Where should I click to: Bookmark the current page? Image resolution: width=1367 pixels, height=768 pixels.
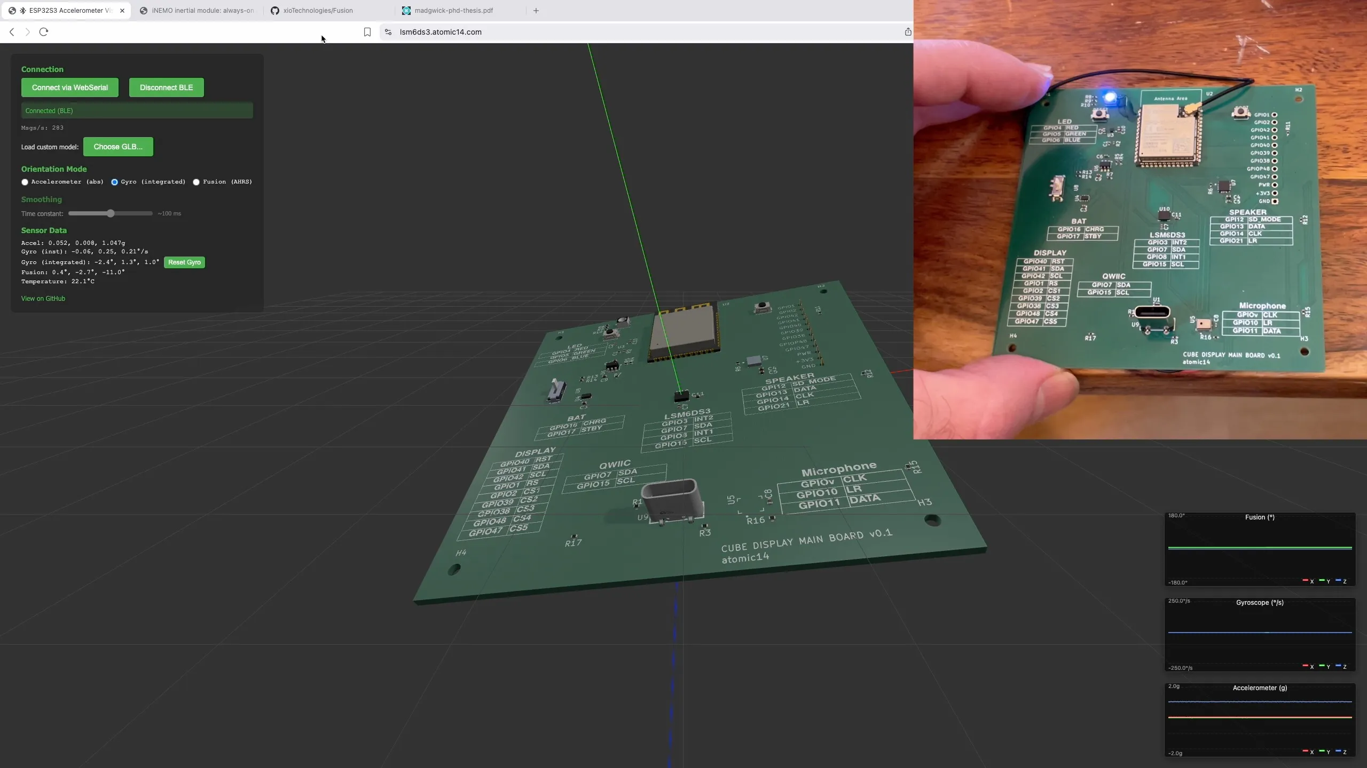[x=367, y=32]
